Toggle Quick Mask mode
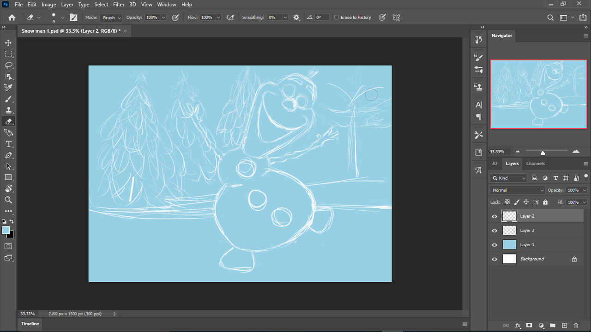The height and width of the screenshot is (332, 591). pos(8,246)
